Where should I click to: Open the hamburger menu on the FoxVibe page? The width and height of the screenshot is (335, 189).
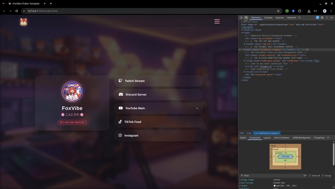point(217,21)
